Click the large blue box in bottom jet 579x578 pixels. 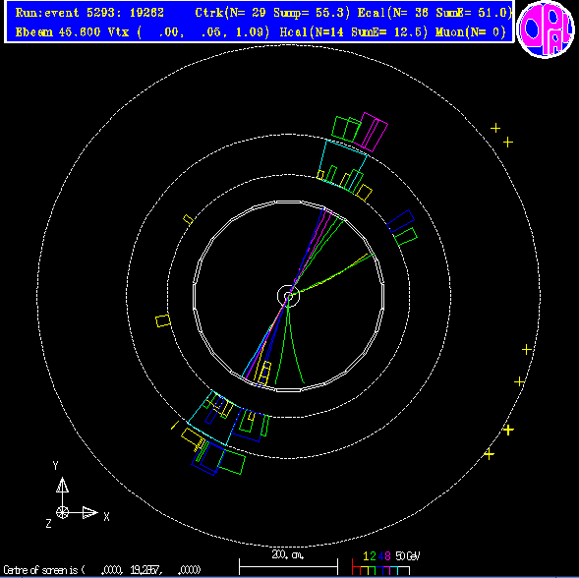click(x=208, y=458)
